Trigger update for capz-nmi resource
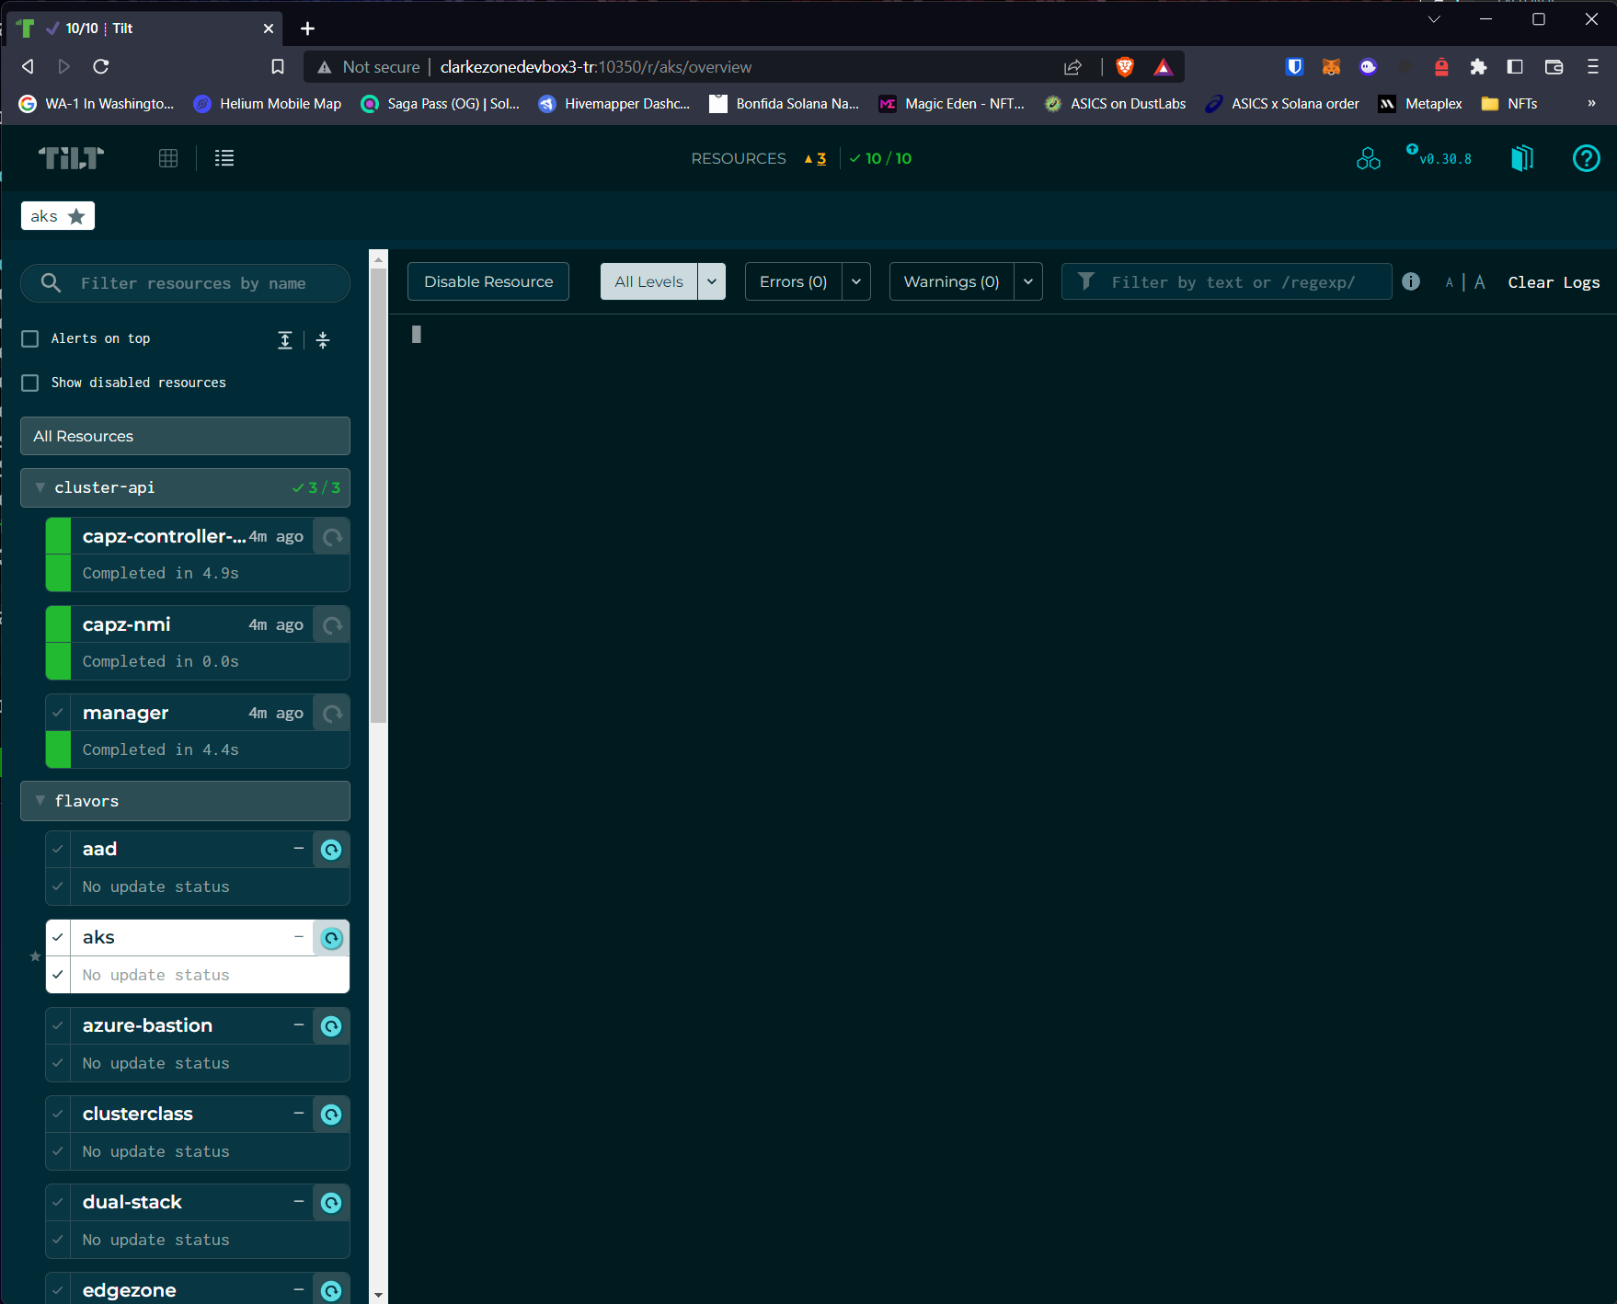1617x1304 pixels. point(331,625)
